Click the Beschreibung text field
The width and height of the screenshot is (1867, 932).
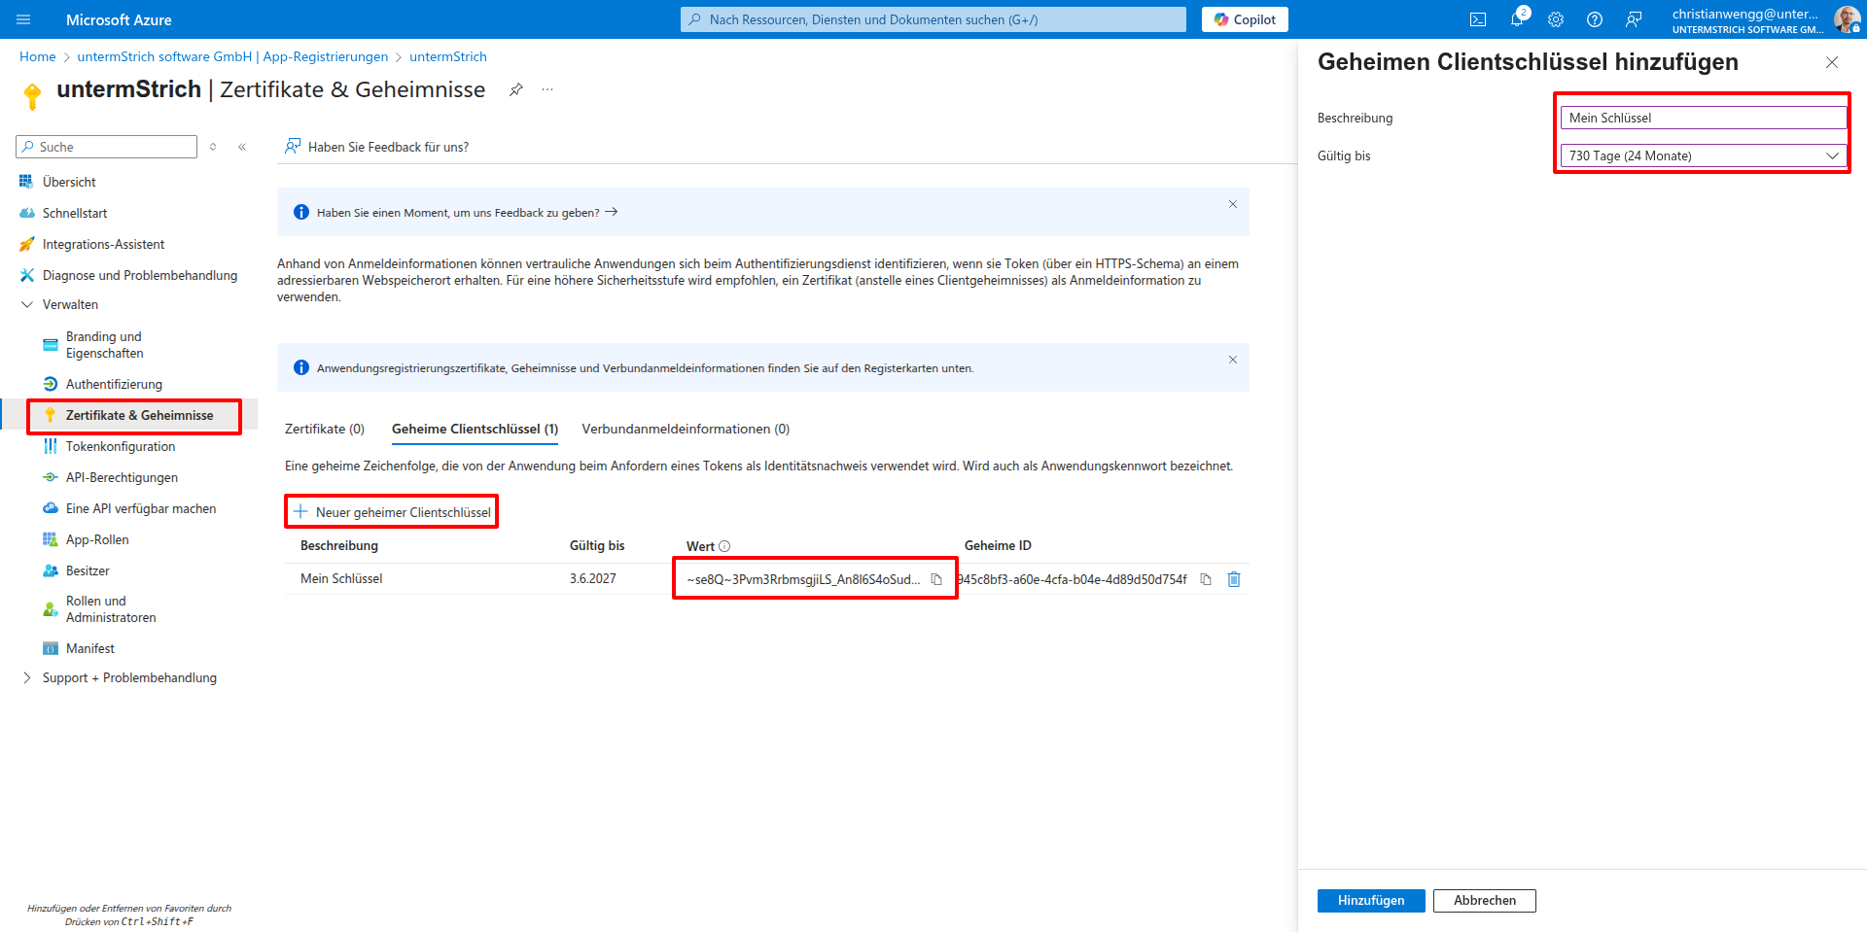click(x=1704, y=118)
